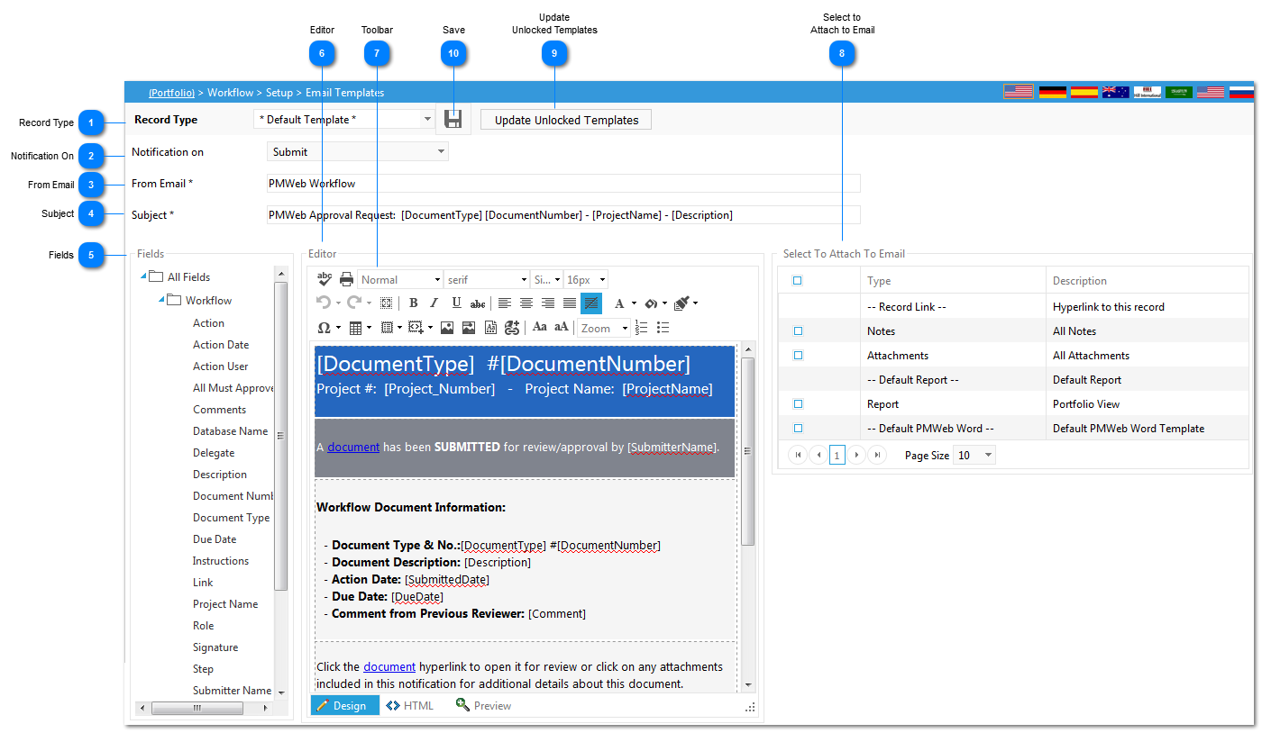Switch to the Preview tab
This screenshot has width=1262, height=733.
click(x=484, y=706)
